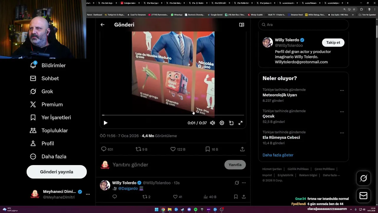The height and width of the screenshot is (213, 378).
Task: Open WhatsApp bookmark in bookmarks bar
Action: [x=177, y=14]
